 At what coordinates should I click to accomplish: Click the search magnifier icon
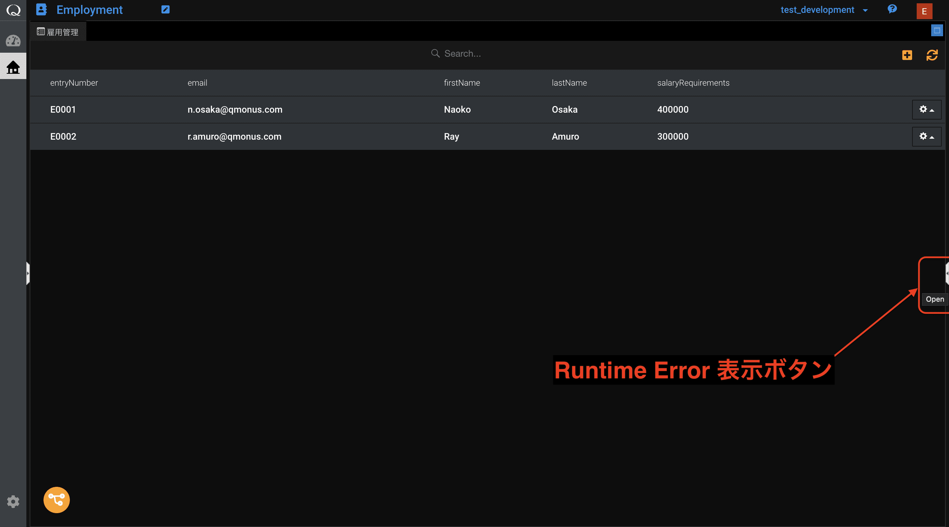435,53
